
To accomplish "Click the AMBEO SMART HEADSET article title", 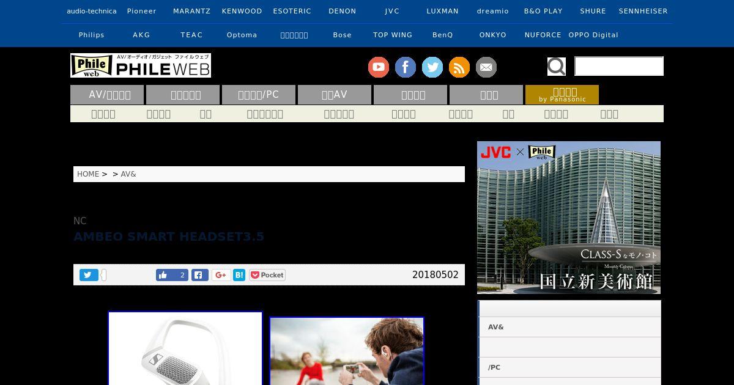I will [169, 237].
